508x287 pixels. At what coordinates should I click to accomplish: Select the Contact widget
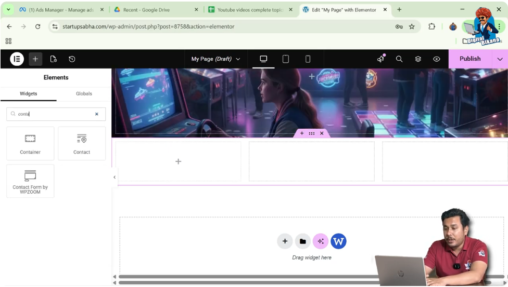82,143
